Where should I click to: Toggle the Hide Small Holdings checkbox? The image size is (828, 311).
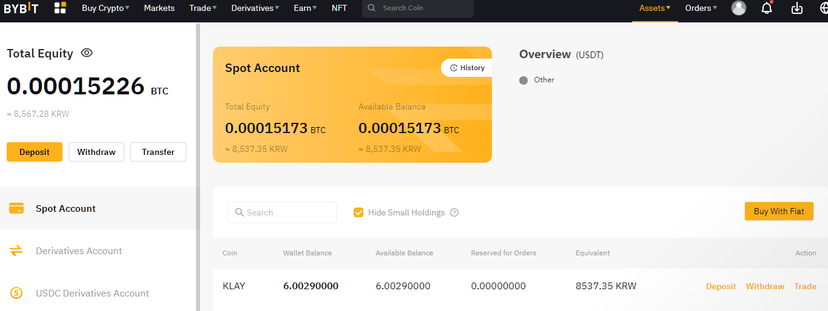coord(358,212)
